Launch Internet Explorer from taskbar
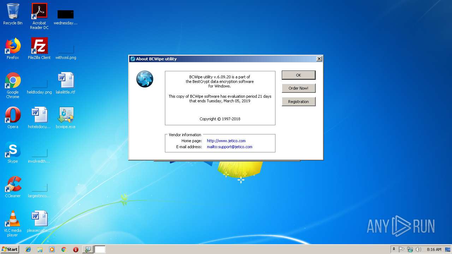 [x=28, y=249]
